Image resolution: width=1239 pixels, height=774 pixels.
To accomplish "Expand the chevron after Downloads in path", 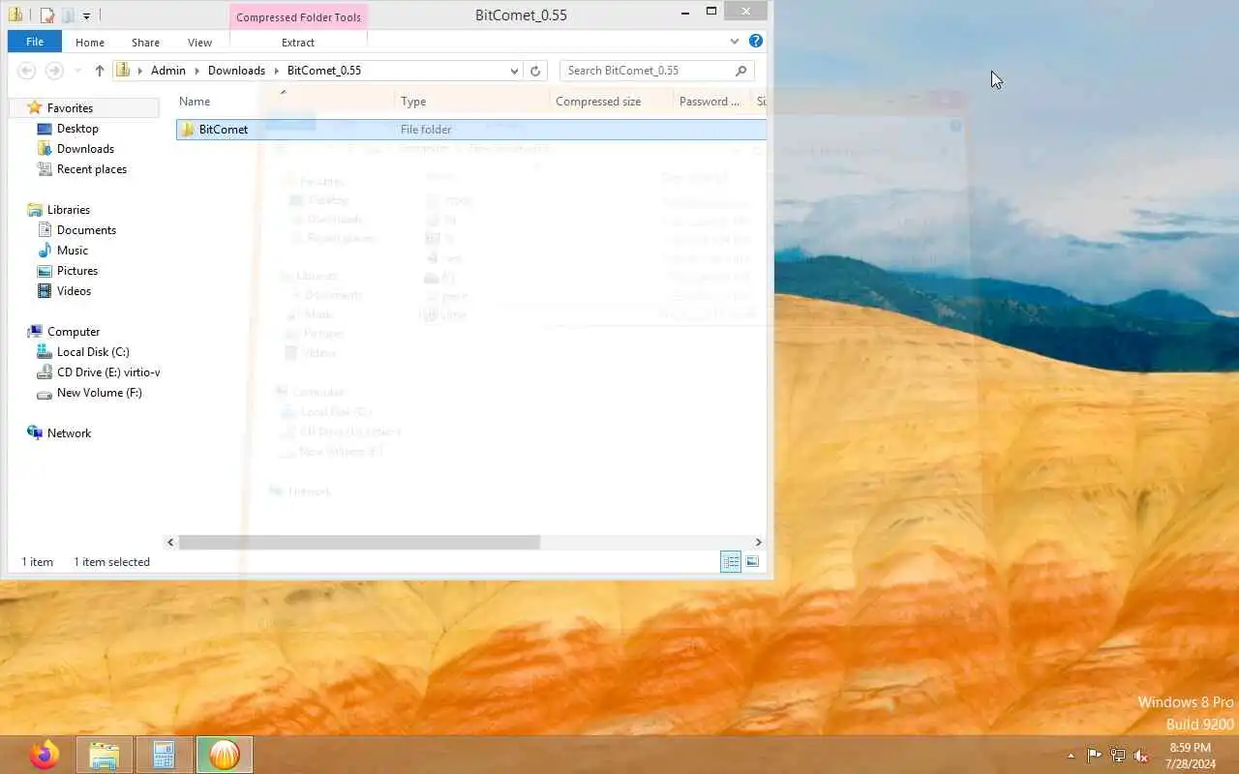I will click(277, 71).
